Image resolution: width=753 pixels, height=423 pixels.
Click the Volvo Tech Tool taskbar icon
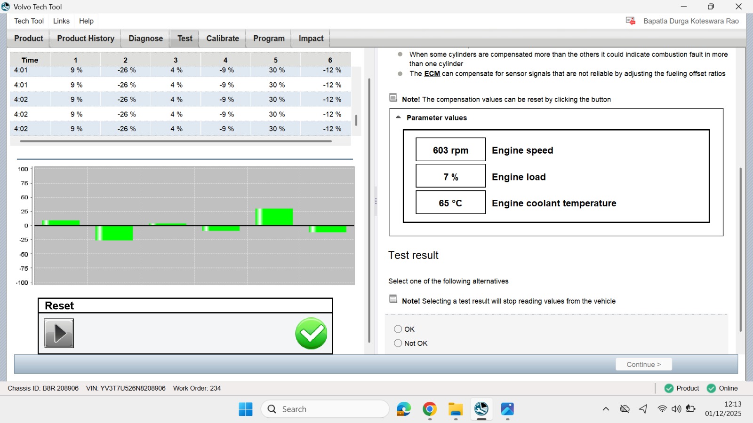(481, 409)
